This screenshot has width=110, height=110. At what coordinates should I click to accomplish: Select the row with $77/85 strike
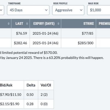pyautogui.click(x=55, y=33)
